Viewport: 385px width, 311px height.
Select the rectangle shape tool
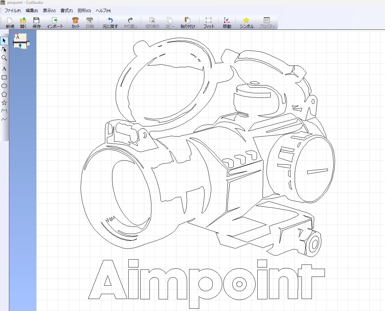coord(4,77)
